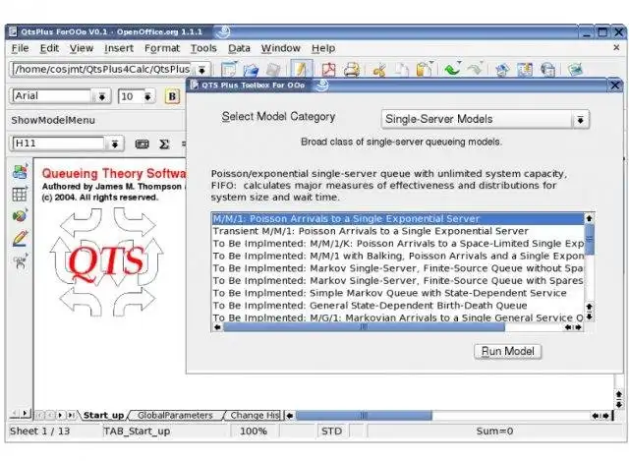This screenshot has width=629, height=461.
Task: Open the File menu
Action: 20,48
